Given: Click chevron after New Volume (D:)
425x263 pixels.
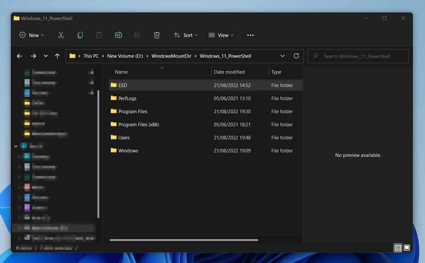Looking at the screenshot, I should (x=147, y=56).
